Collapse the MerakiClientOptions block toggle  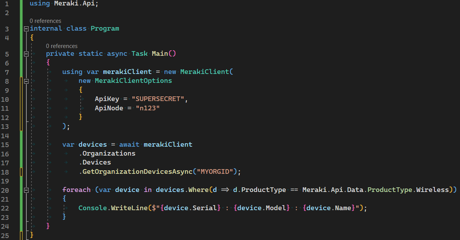click(x=26, y=81)
